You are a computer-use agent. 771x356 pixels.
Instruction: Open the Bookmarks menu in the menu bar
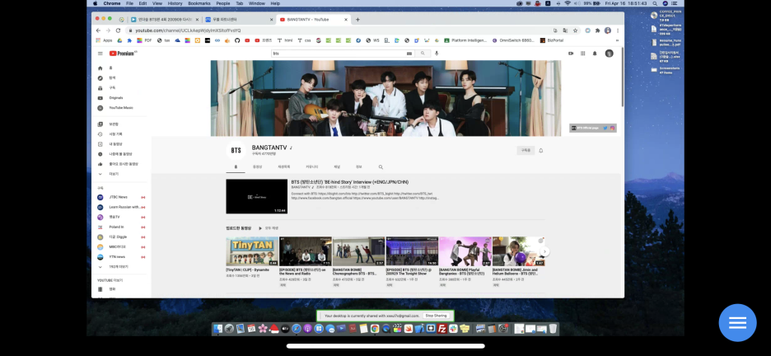click(199, 3)
